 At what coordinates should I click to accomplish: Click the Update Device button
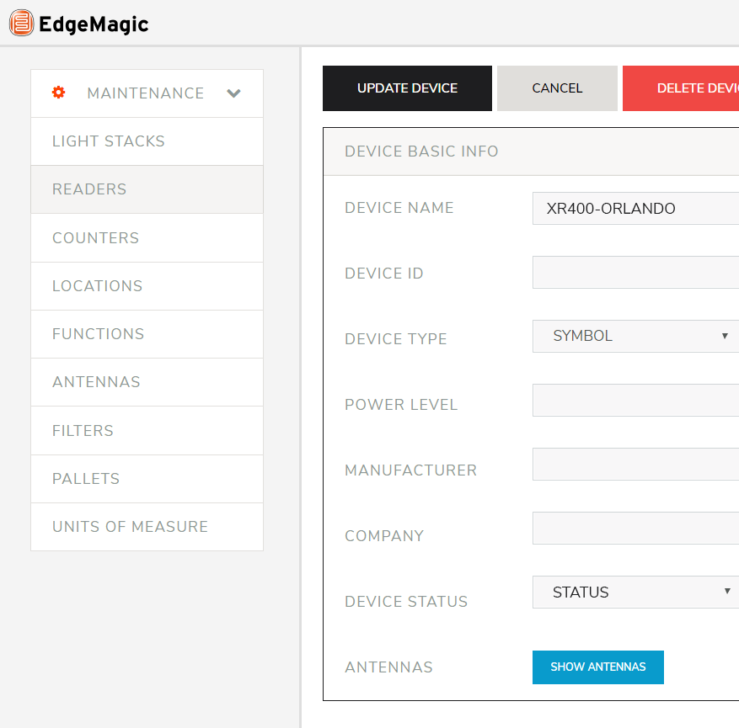point(407,88)
